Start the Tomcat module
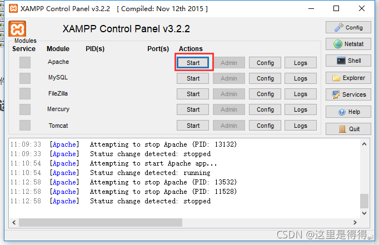 (x=193, y=126)
